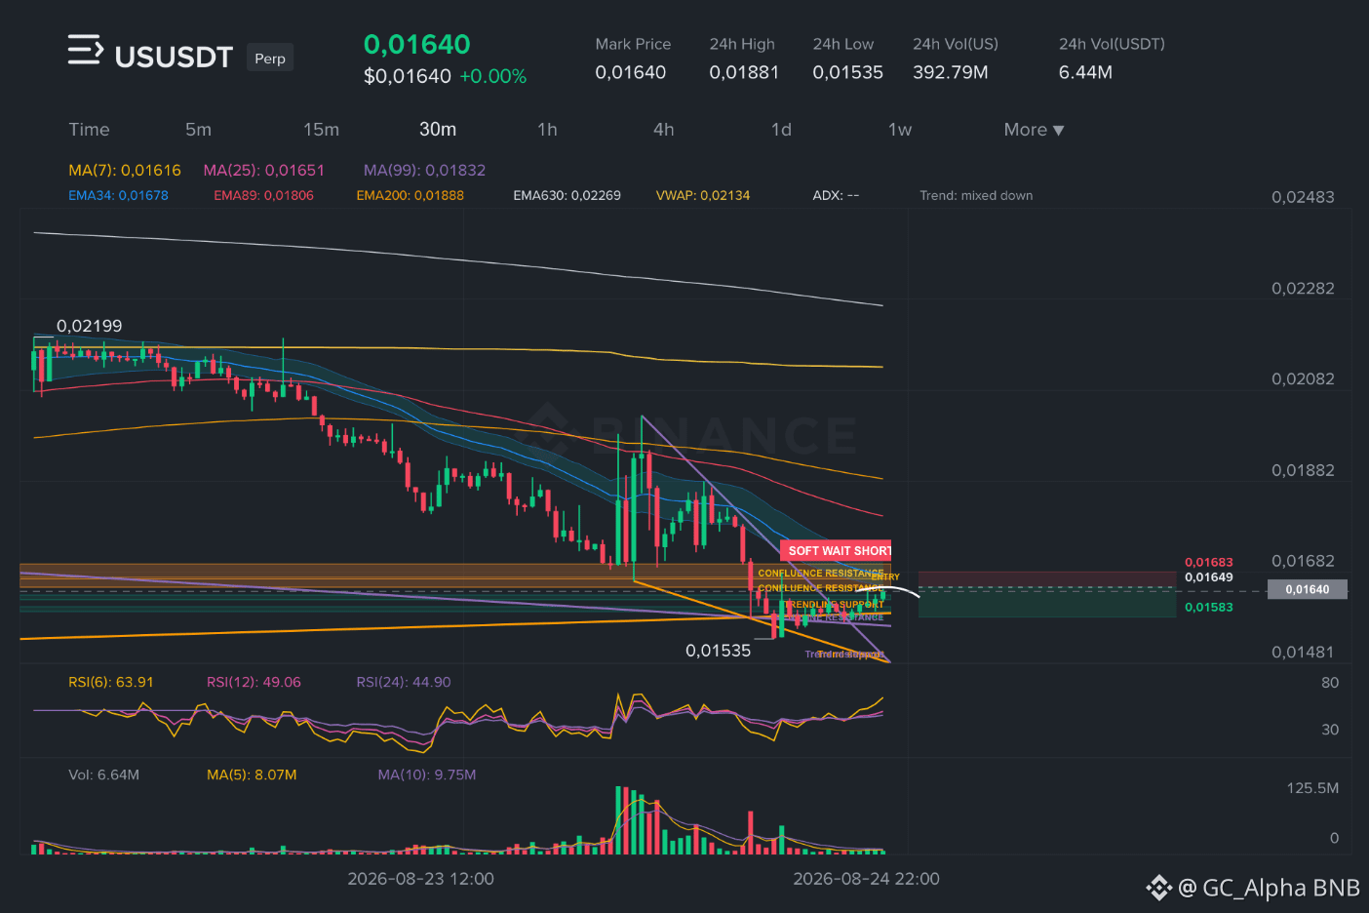Select the 5m timeframe
Image resolution: width=1369 pixels, height=913 pixels.
coord(198,130)
